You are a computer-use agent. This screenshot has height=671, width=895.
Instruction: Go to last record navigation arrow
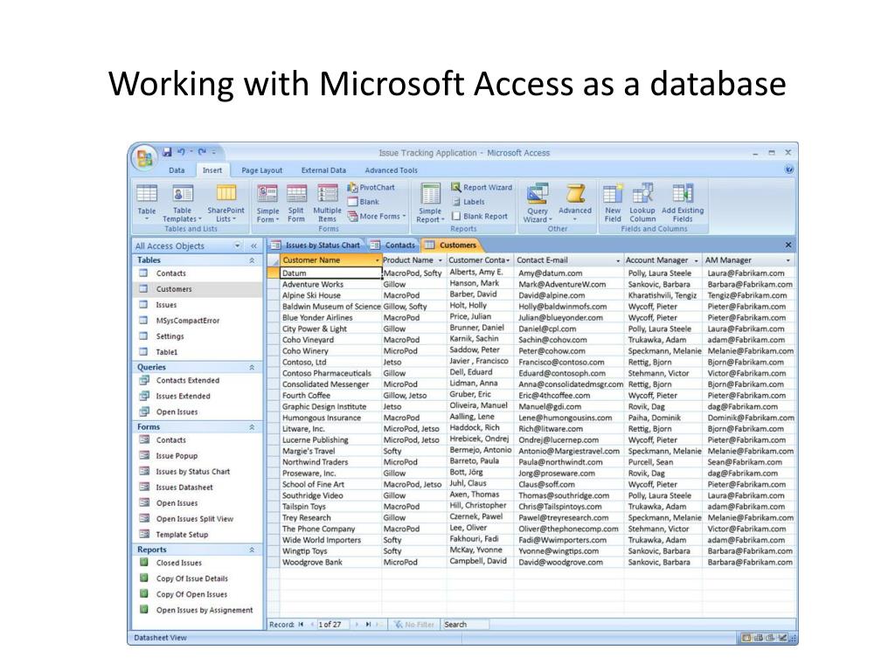[368, 624]
